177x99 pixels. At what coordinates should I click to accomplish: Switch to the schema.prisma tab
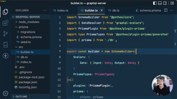tap(148, 10)
